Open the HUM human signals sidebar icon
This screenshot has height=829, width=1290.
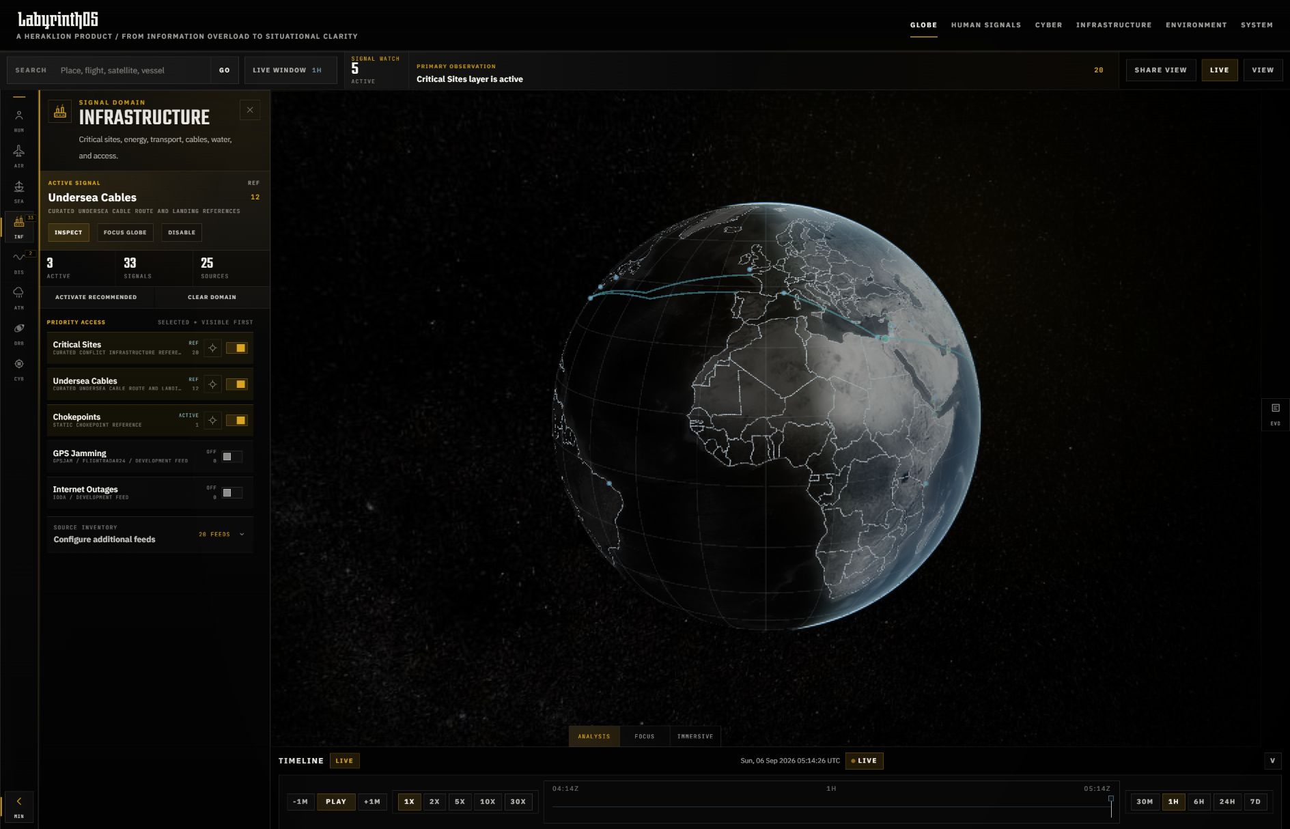click(19, 120)
